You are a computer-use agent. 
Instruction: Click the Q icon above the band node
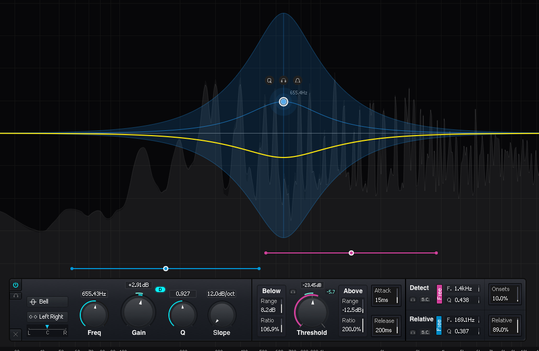[269, 80]
